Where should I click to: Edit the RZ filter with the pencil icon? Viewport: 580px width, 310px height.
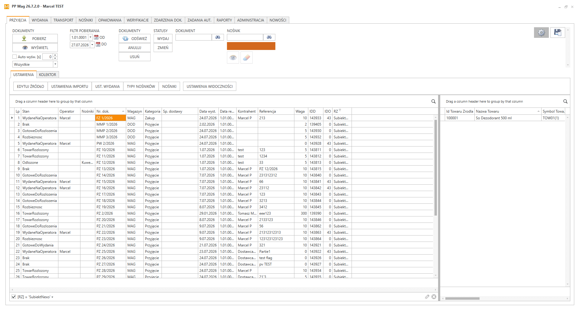pyautogui.click(x=427, y=297)
